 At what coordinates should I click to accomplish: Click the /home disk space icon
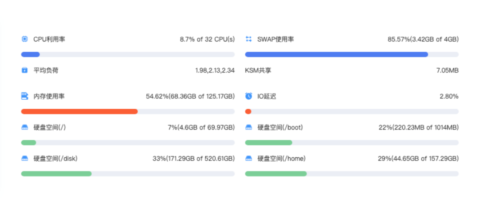click(x=248, y=159)
